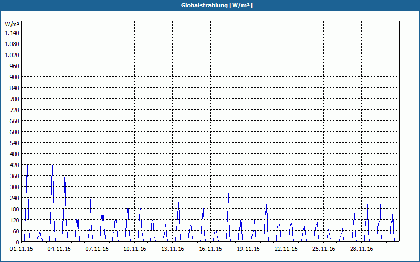Screen dimensions: 420x262
Task: Click the 22.11.16 date label
Action: click(x=286, y=249)
